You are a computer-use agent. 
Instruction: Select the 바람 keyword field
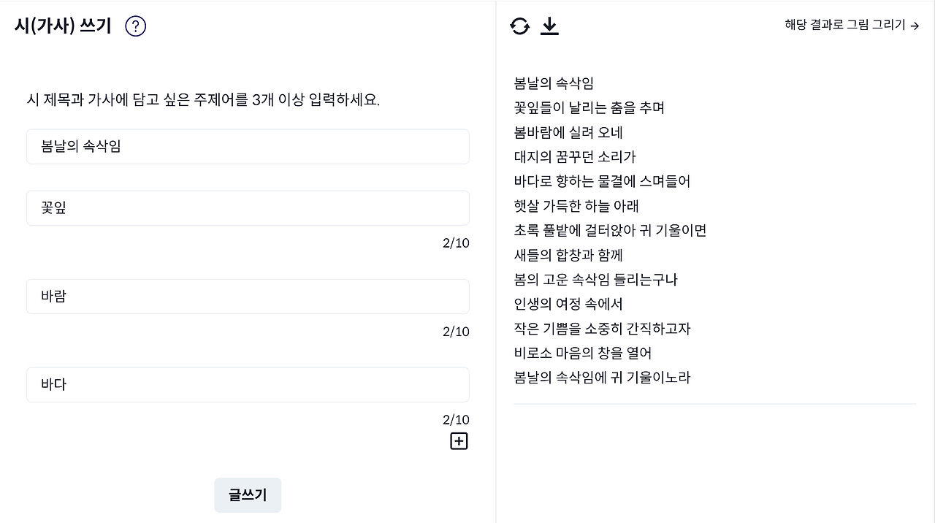248,297
